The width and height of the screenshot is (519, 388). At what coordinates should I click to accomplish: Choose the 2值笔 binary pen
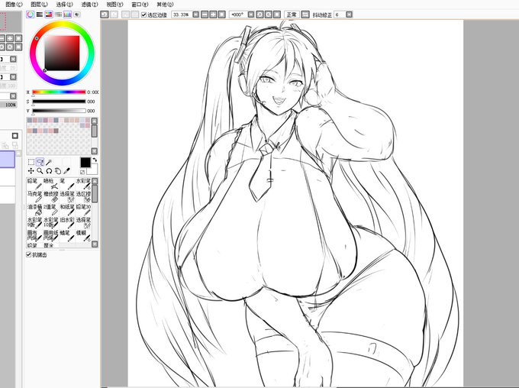point(50,209)
